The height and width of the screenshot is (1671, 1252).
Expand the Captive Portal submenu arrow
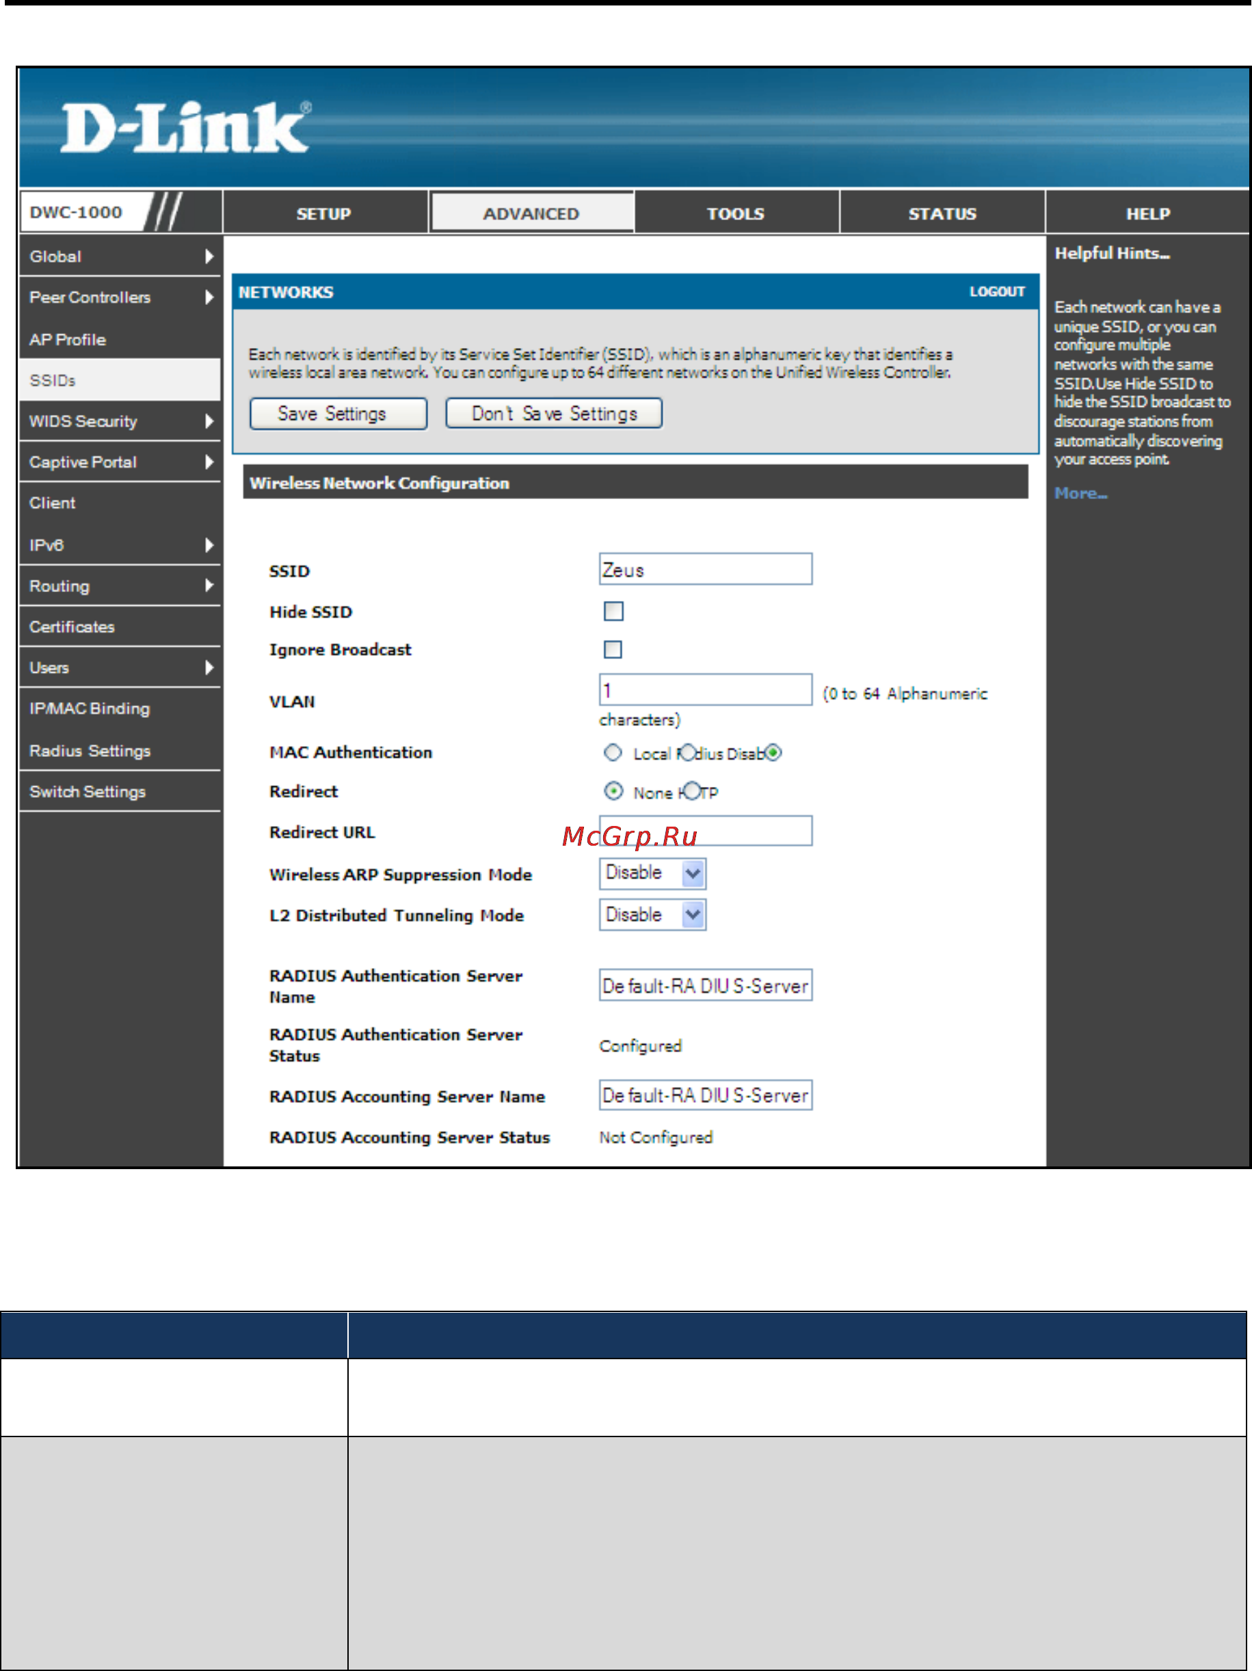pos(209,462)
